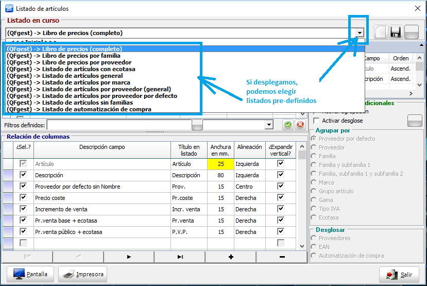The height and width of the screenshot is (286, 427).
Task: Jump to last record arrow
Action: (180, 257)
